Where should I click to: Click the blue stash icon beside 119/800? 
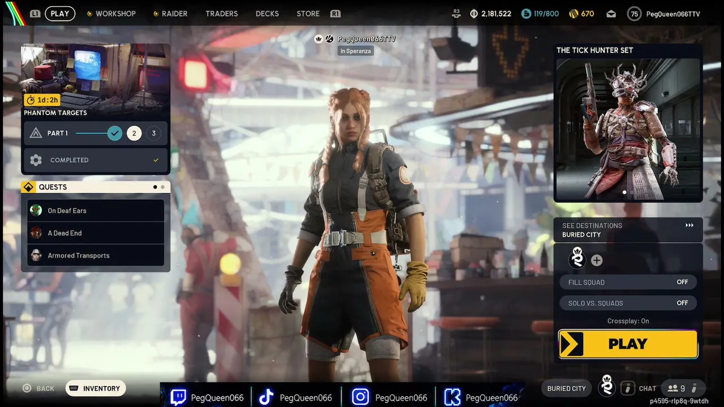[526, 14]
